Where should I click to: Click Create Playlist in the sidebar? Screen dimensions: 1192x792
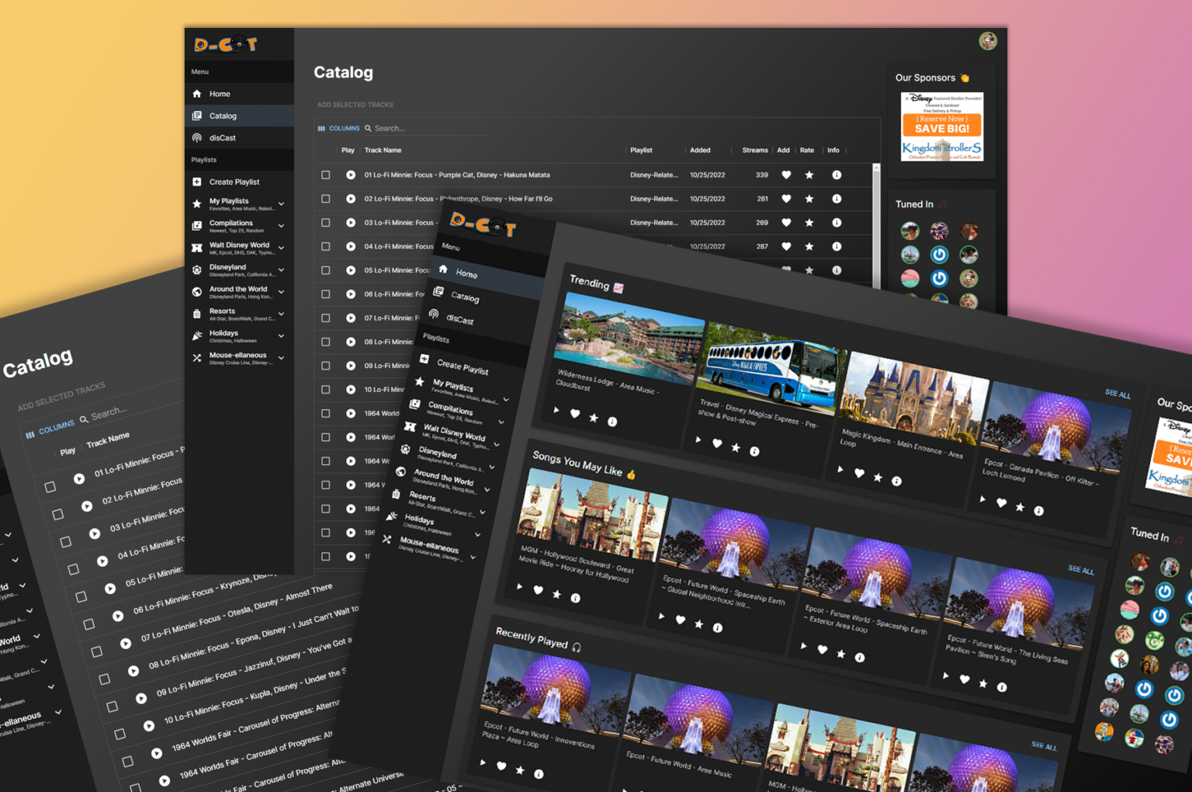[234, 182]
